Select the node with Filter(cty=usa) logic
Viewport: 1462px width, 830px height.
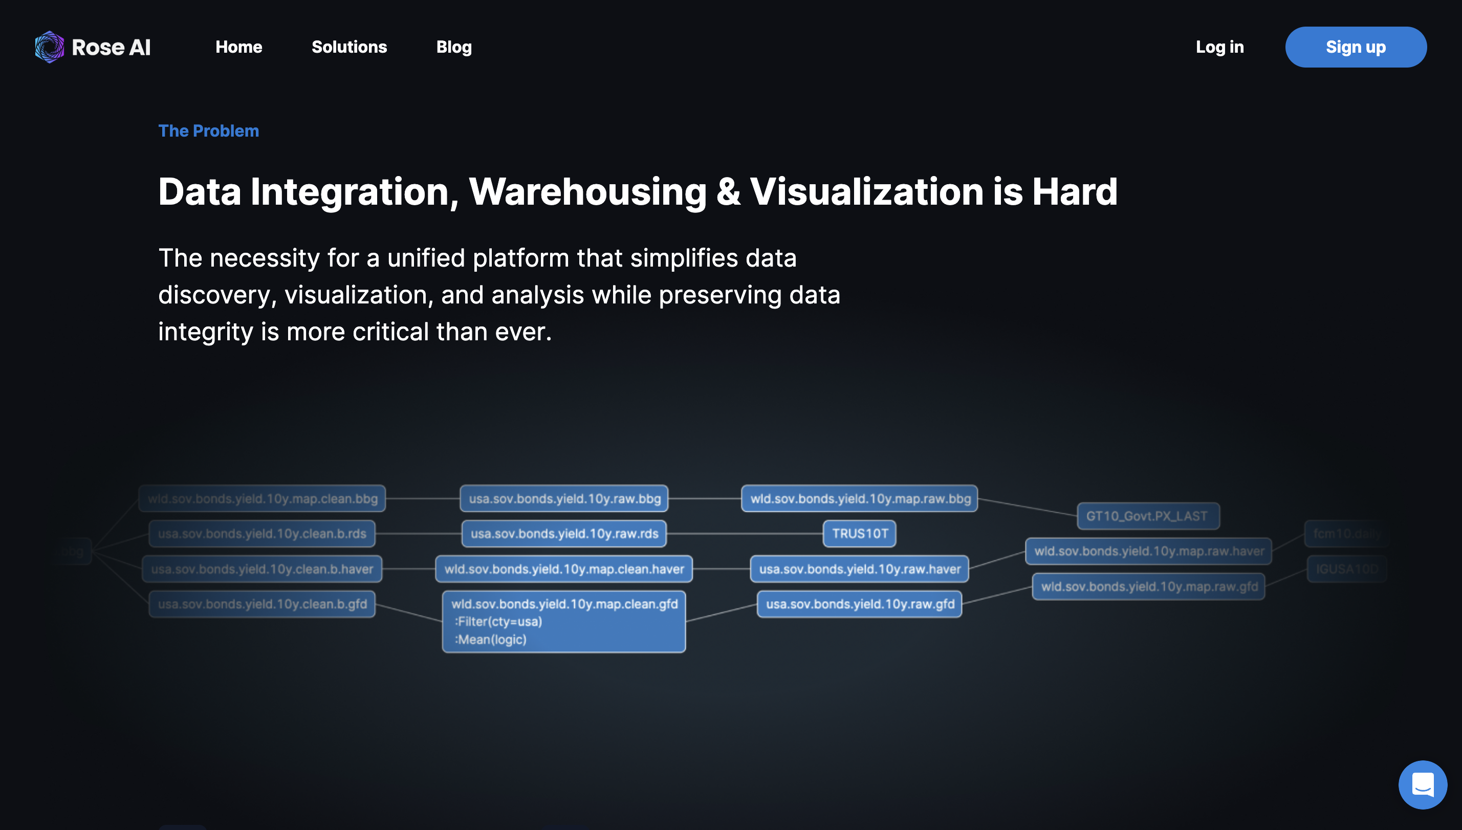click(x=564, y=621)
